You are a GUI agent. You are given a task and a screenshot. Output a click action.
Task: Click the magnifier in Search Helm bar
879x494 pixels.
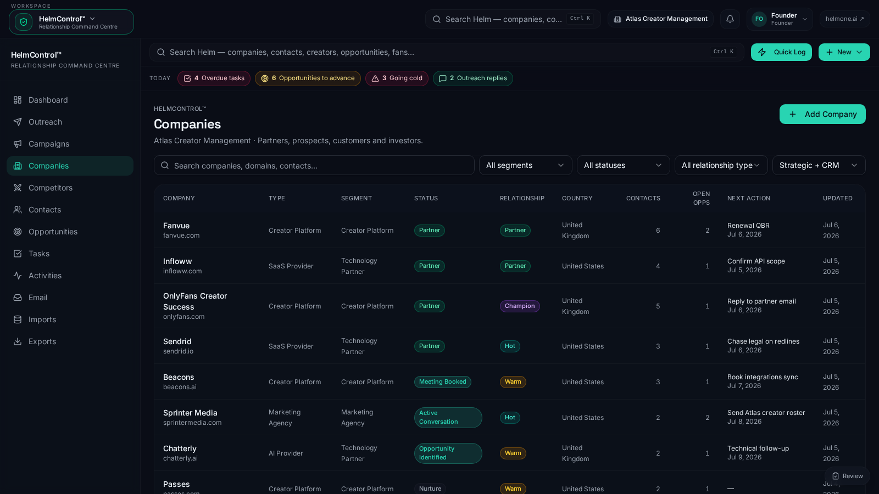(x=161, y=52)
